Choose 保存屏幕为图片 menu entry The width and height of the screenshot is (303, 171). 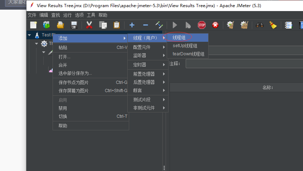pyautogui.click(x=90, y=91)
